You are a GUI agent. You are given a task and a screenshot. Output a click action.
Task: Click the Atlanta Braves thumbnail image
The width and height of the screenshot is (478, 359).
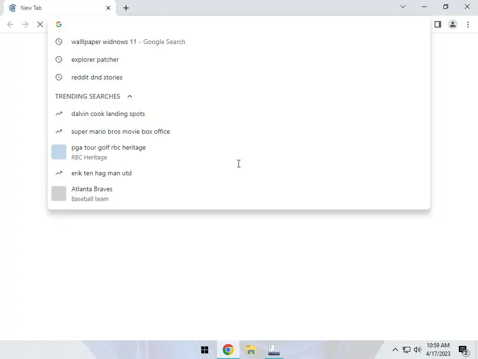(x=59, y=194)
